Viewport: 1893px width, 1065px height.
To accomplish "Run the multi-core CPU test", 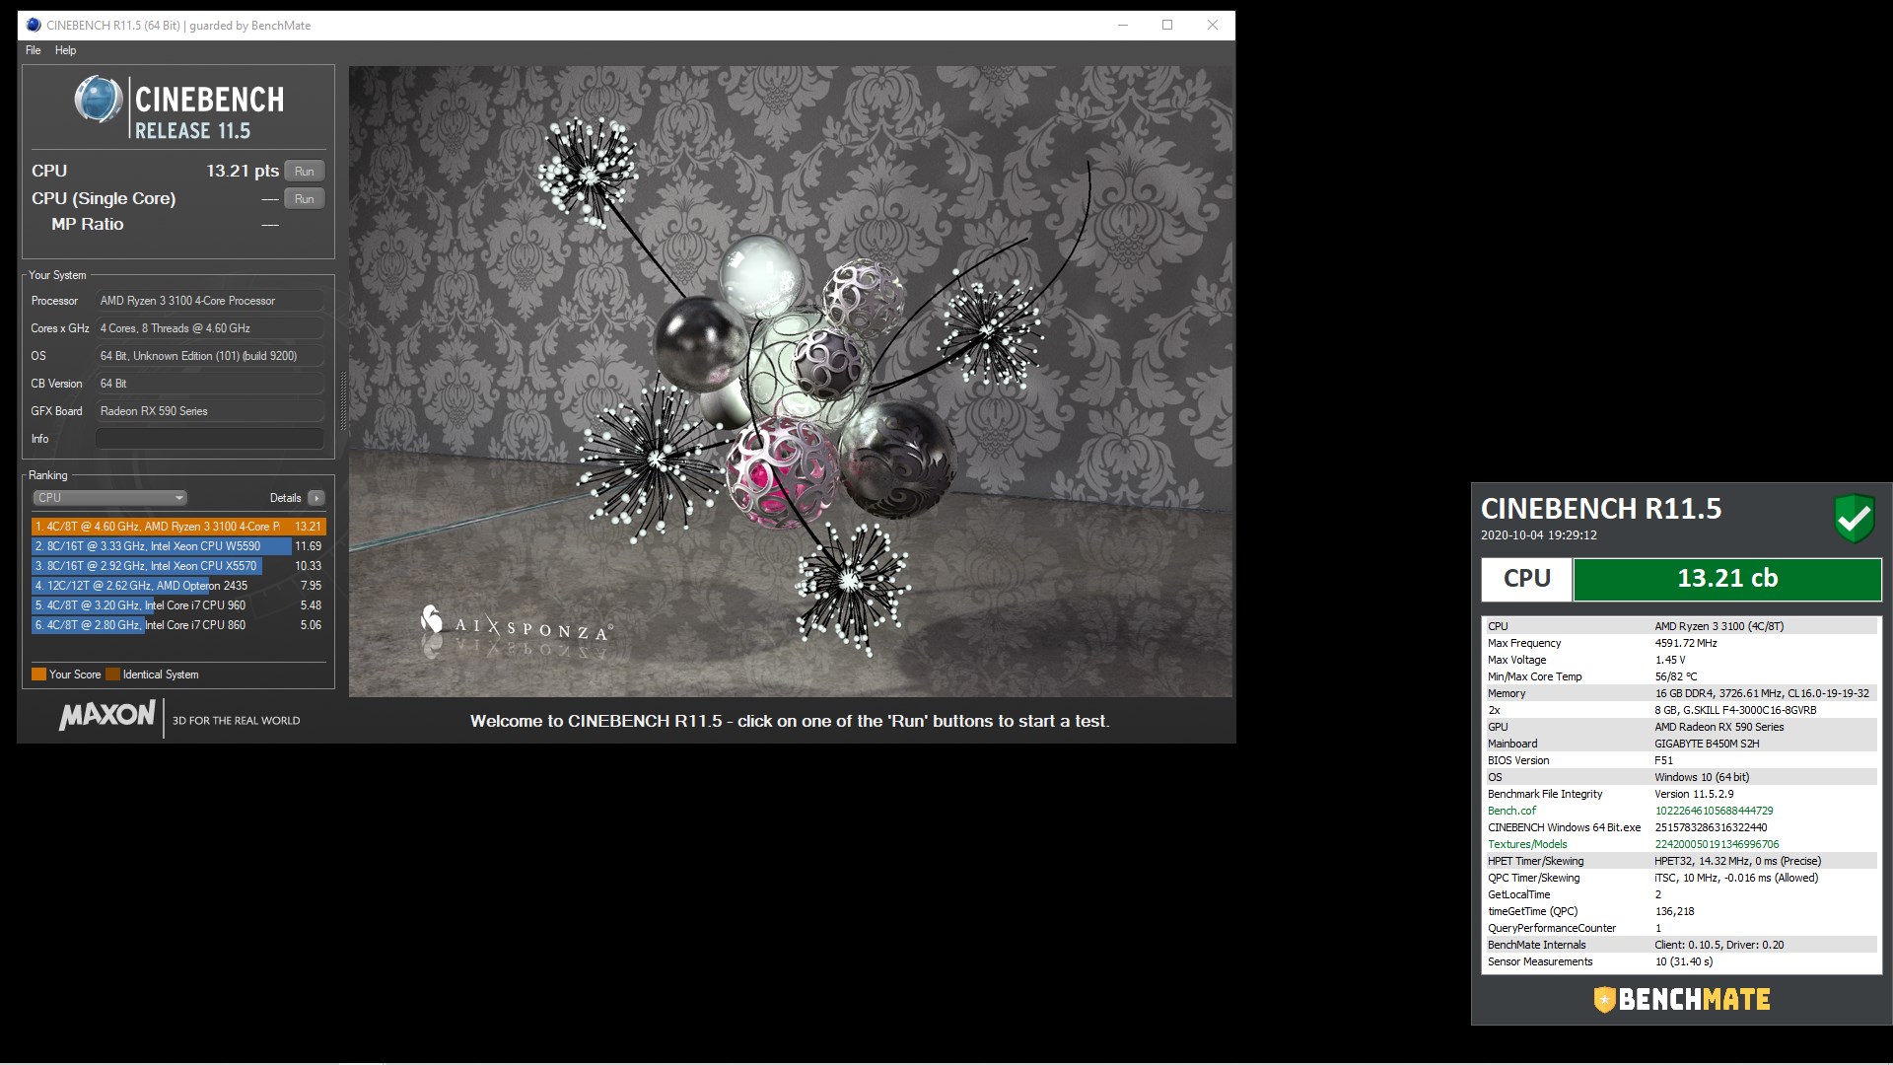I will (x=305, y=172).
